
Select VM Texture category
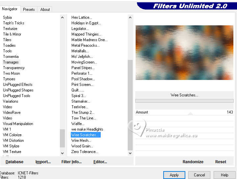pyautogui.click(x=12, y=151)
